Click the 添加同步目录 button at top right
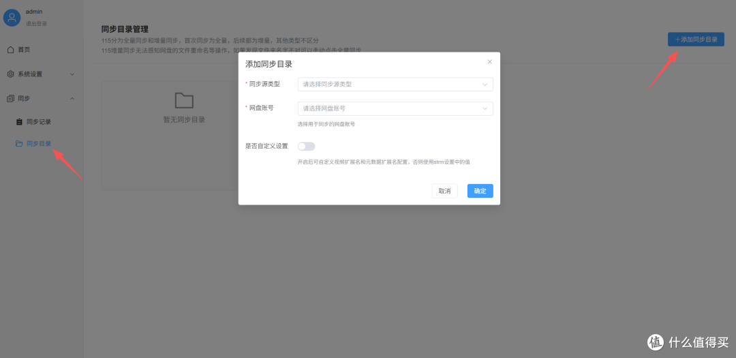Image resolution: width=736 pixels, height=358 pixels. 696,40
